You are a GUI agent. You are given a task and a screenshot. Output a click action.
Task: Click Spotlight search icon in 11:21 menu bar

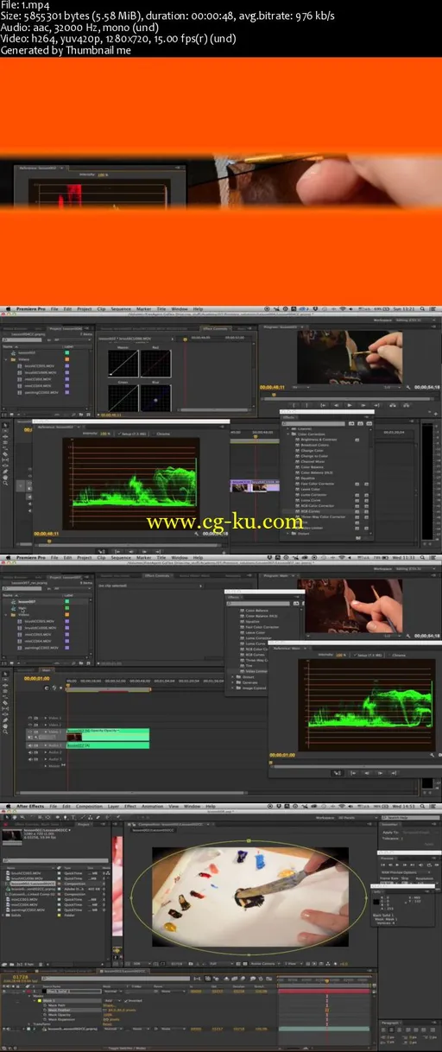point(424,308)
